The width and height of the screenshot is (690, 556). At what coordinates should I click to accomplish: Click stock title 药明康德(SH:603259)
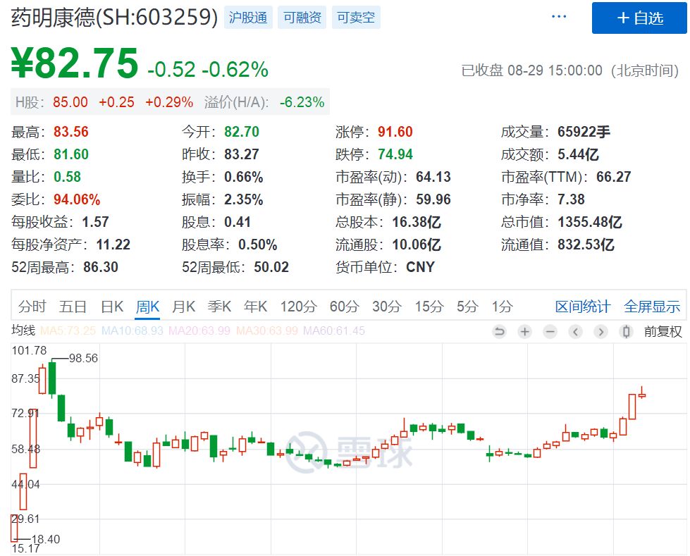[x=114, y=17]
